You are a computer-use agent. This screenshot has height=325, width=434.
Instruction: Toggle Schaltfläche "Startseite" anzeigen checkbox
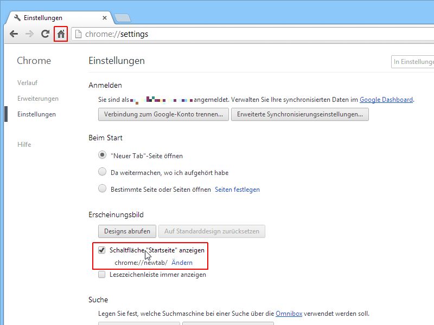pyautogui.click(x=101, y=250)
